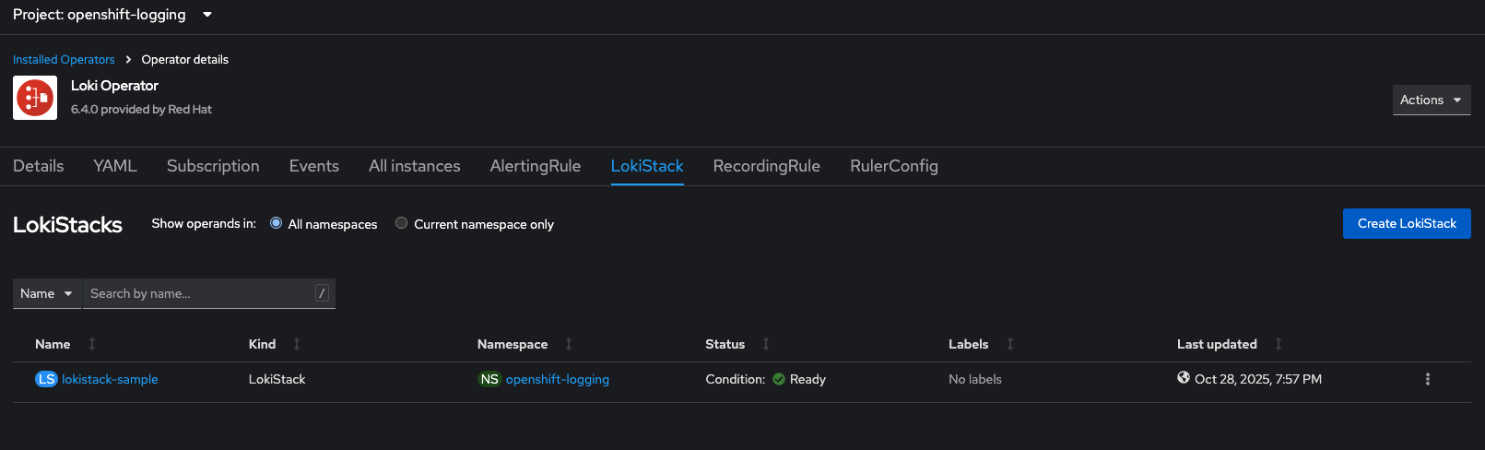Sort table by Kind column

(263, 344)
